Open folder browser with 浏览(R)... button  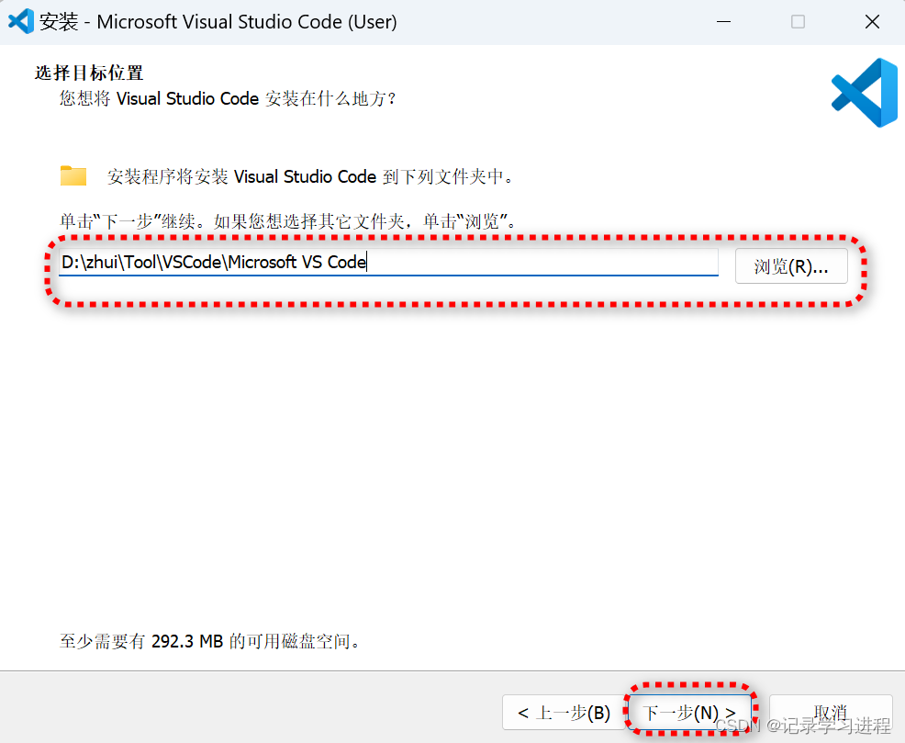tap(791, 266)
